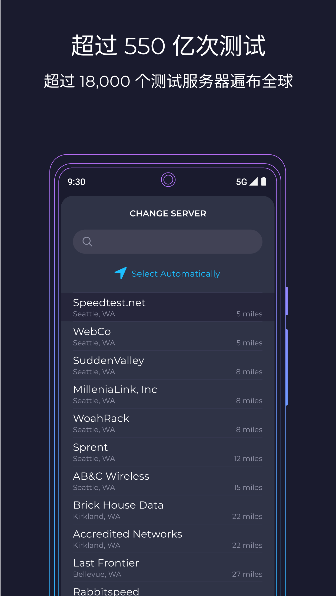Tap the location arrow icon
The height and width of the screenshot is (596, 336).
[121, 273]
